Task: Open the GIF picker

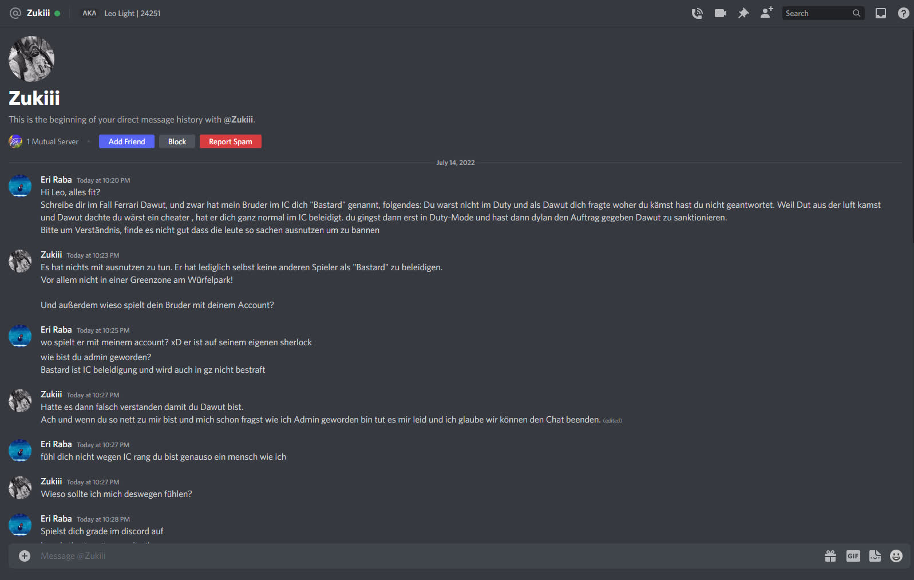Action: coord(853,556)
